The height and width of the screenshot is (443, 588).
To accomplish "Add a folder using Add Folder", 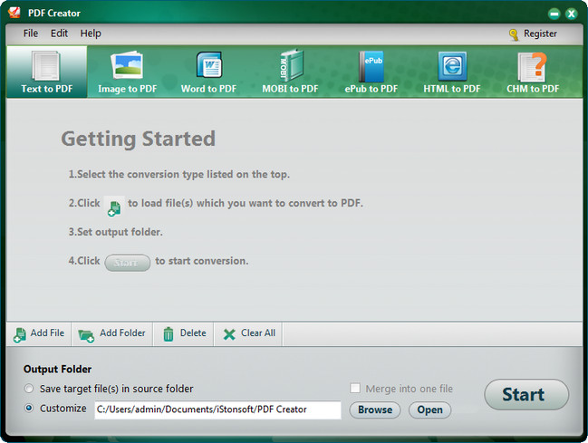I will click(112, 333).
